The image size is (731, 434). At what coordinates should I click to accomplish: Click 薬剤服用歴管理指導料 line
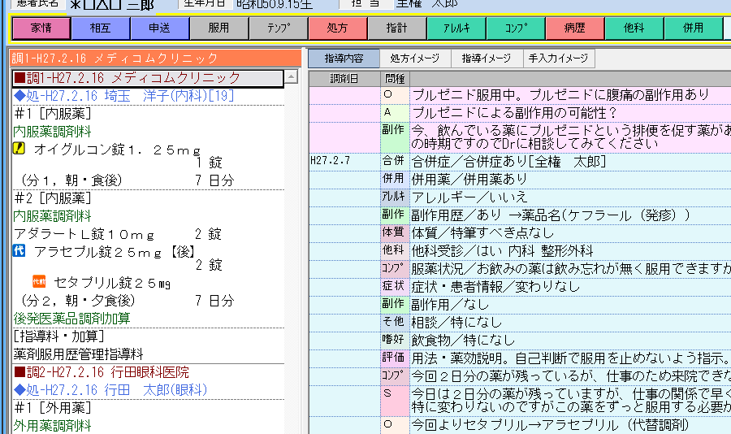pos(78,354)
